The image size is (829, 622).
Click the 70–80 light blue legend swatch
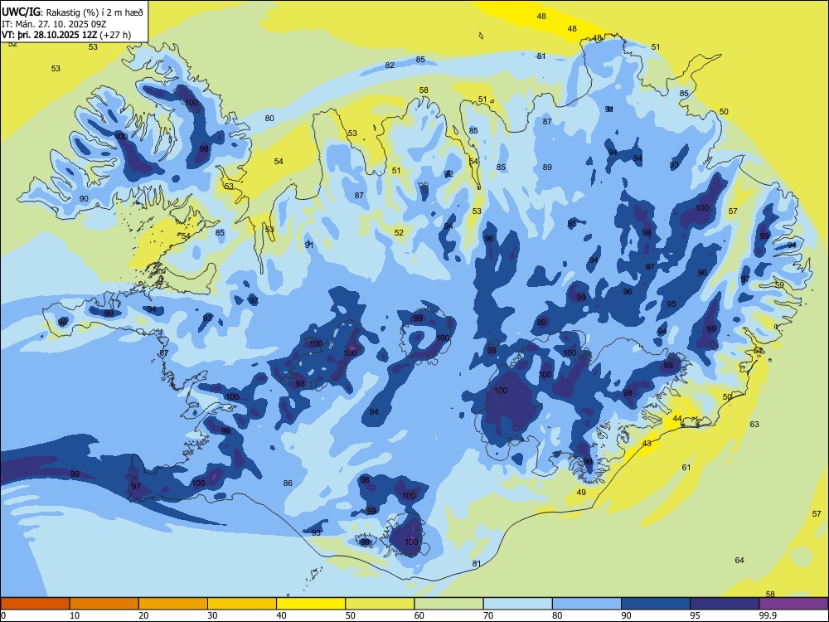point(517,604)
